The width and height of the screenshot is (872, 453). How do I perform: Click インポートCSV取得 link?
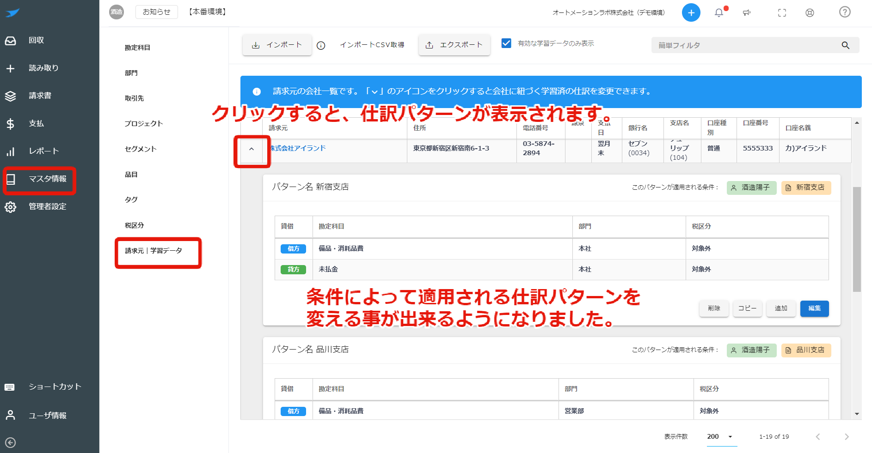[372, 45]
